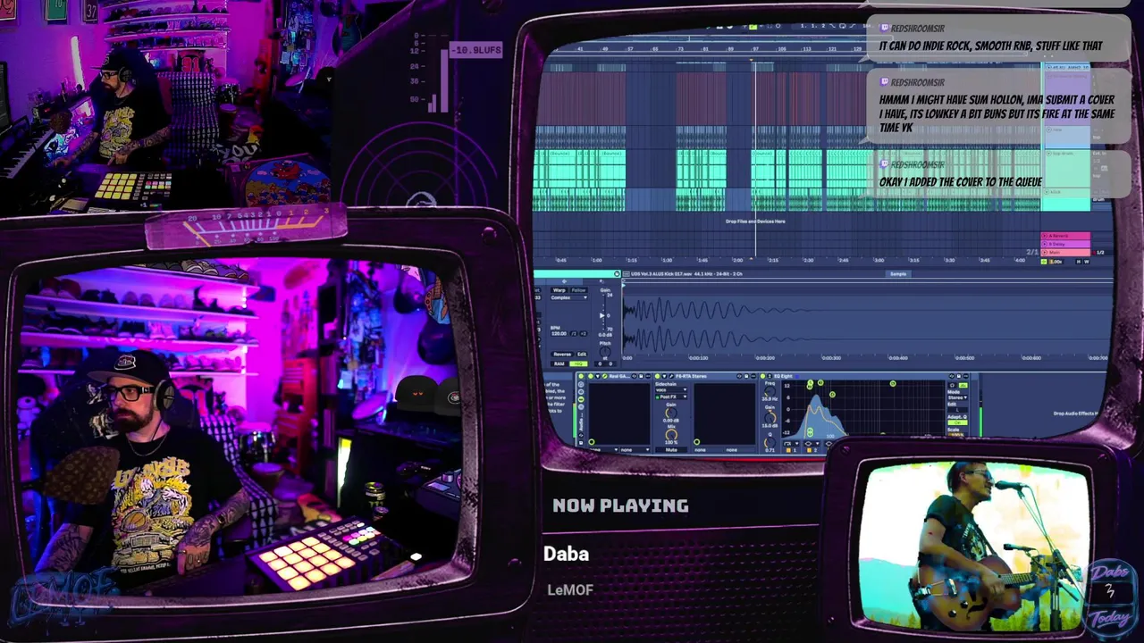Screen dimensions: 1144x643
Task: Select the Sample tab in clip view
Action: [x=898, y=274]
